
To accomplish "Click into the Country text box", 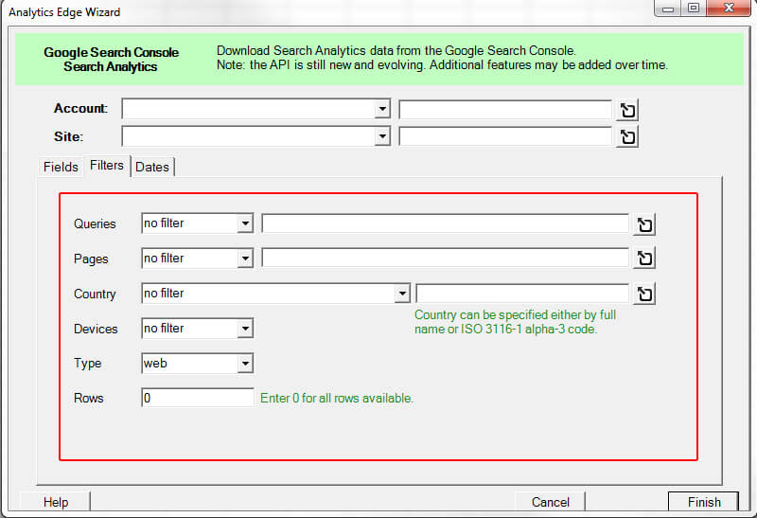I will click(522, 294).
